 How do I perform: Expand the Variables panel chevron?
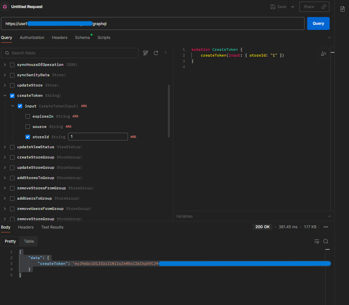point(330,216)
